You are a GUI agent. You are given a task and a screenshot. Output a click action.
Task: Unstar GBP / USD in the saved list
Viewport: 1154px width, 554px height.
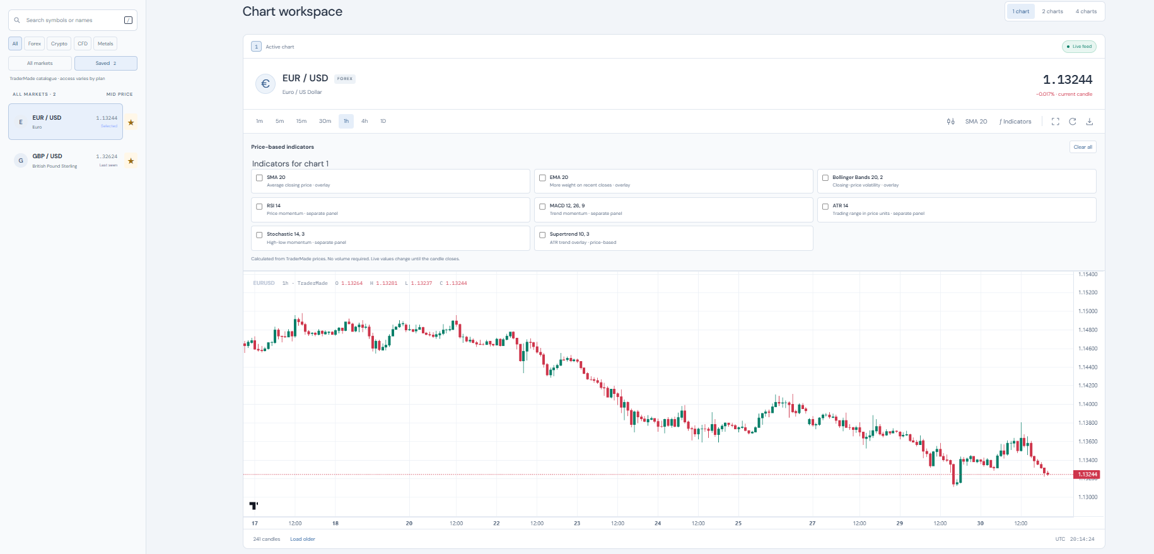131,161
